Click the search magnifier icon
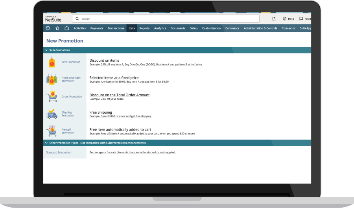Image resolution: width=354 pixels, height=208 pixels. [77, 19]
